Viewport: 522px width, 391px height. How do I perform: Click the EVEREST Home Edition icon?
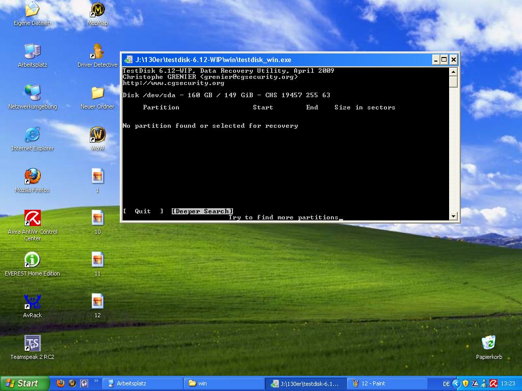click(32, 264)
